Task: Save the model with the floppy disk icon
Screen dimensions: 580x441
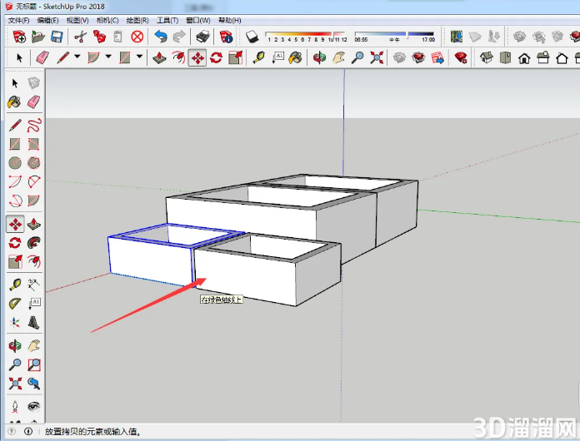Action: coord(56,37)
